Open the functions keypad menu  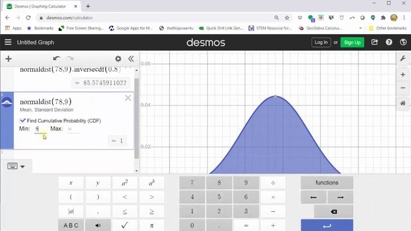click(327, 182)
